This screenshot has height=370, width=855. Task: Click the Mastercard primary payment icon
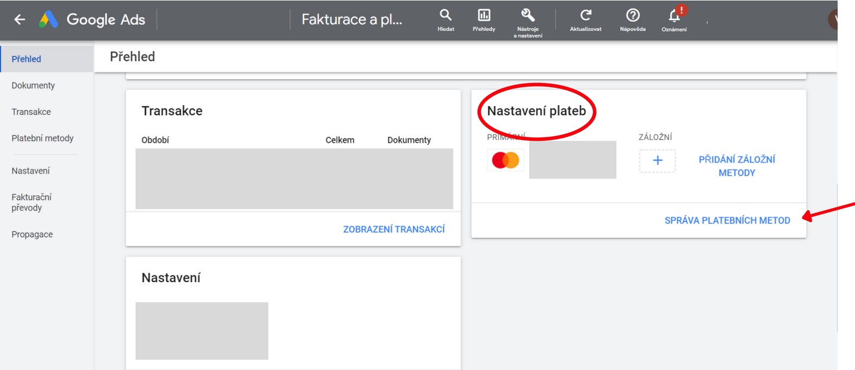pos(505,160)
